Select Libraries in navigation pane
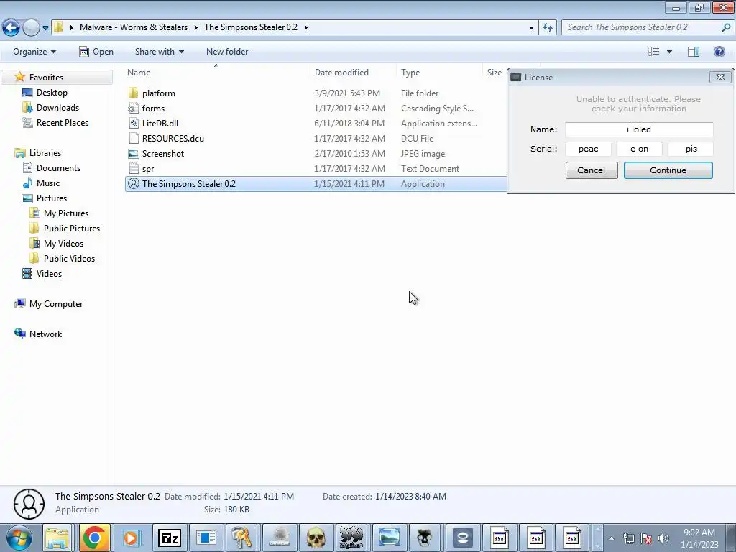This screenshot has height=552, width=736. (x=45, y=153)
